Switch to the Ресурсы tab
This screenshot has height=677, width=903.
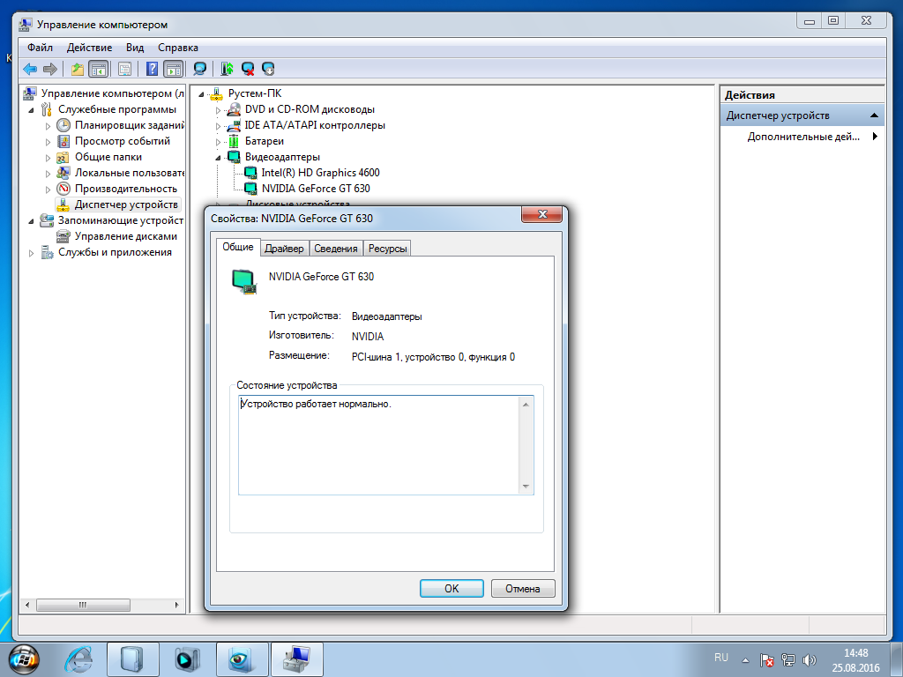[x=388, y=248]
